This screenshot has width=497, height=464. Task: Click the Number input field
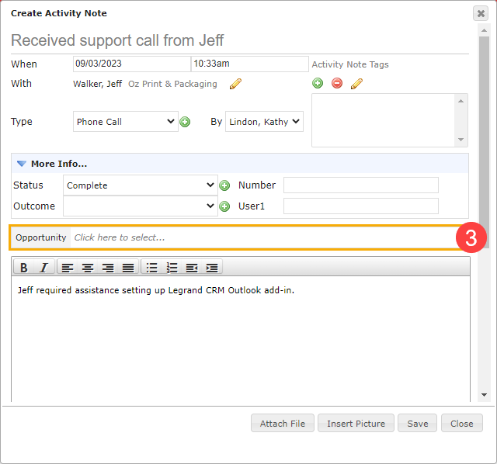tap(360, 185)
